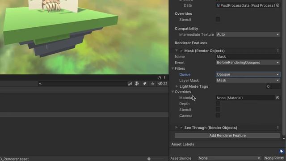Toggle the Stencil checkbox under top Overrides
The image size is (286, 161).
coord(218,20)
